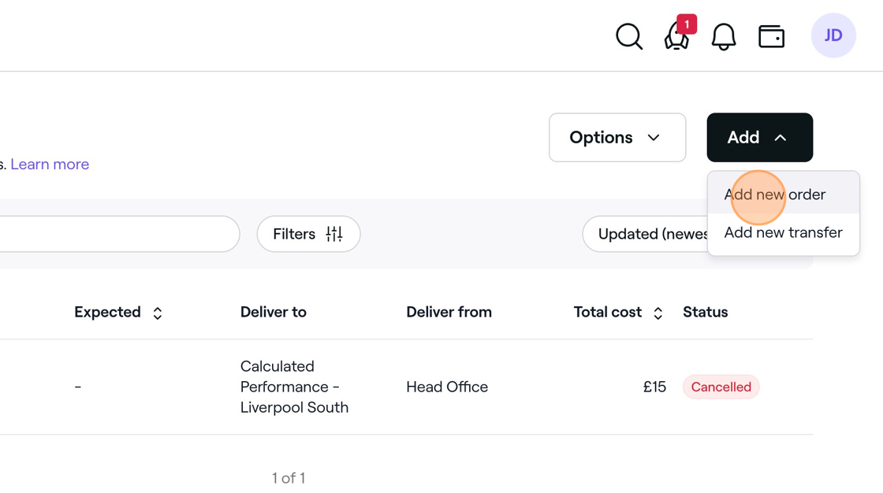Select the 1 of 1 pagination text
The width and height of the screenshot is (883, 493).
[289, 478]
